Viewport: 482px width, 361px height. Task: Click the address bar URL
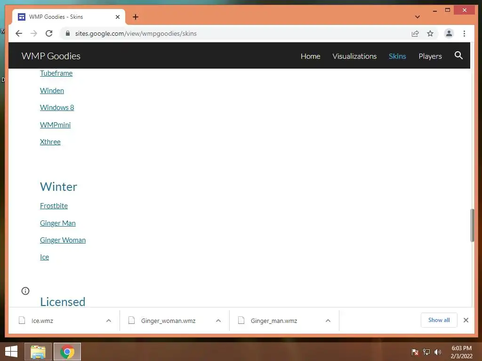[136, 33]
